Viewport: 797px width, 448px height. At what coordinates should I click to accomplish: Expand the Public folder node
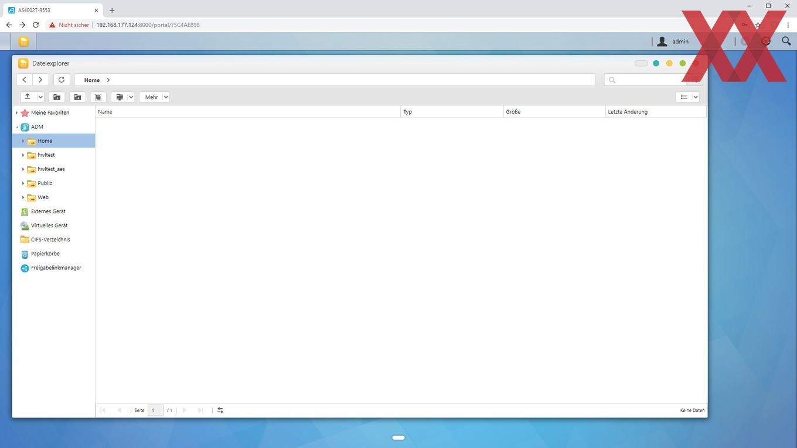[x=23, y=183]
